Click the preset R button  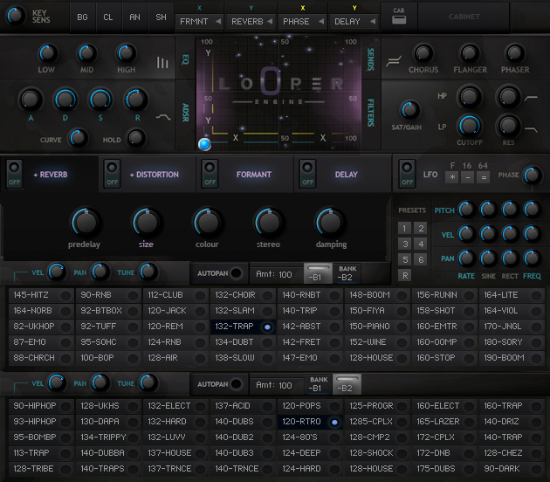pos(404,275)
